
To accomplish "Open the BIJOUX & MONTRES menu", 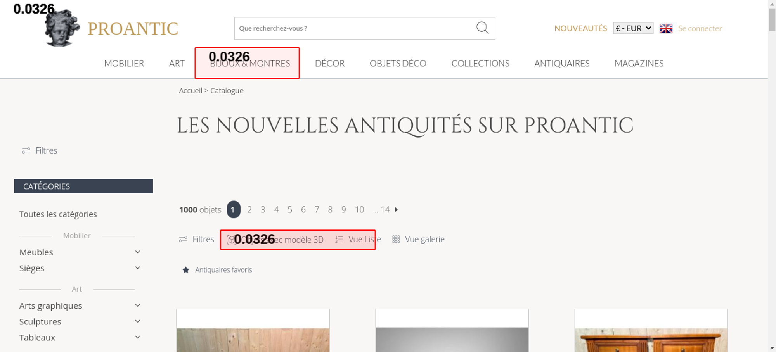I will 250,63.
